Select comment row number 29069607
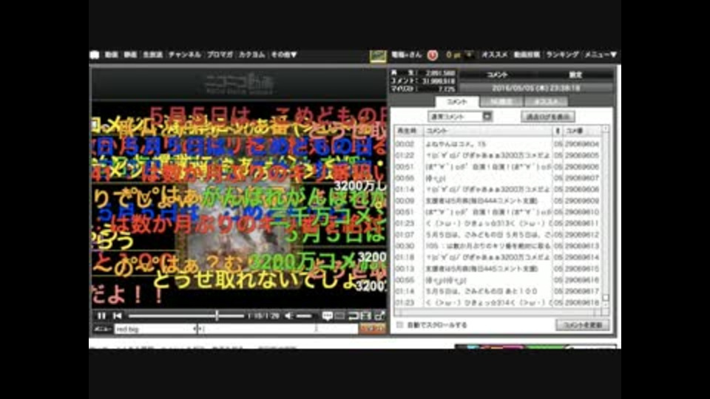This screenshot has width=710, height=399. pyautogui.click(x=497, y=178)
